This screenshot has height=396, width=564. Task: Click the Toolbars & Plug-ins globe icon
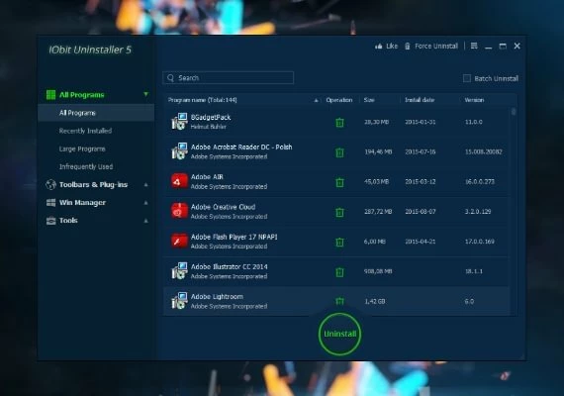[50, 185]
